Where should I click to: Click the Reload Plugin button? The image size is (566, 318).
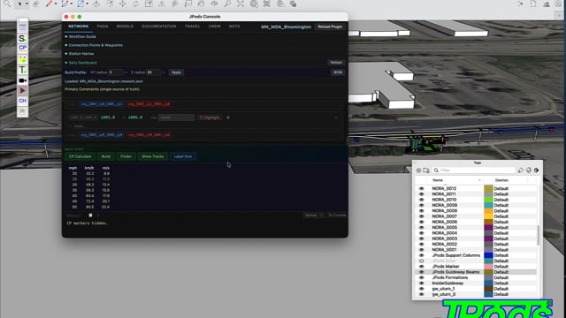coord(330,26)
